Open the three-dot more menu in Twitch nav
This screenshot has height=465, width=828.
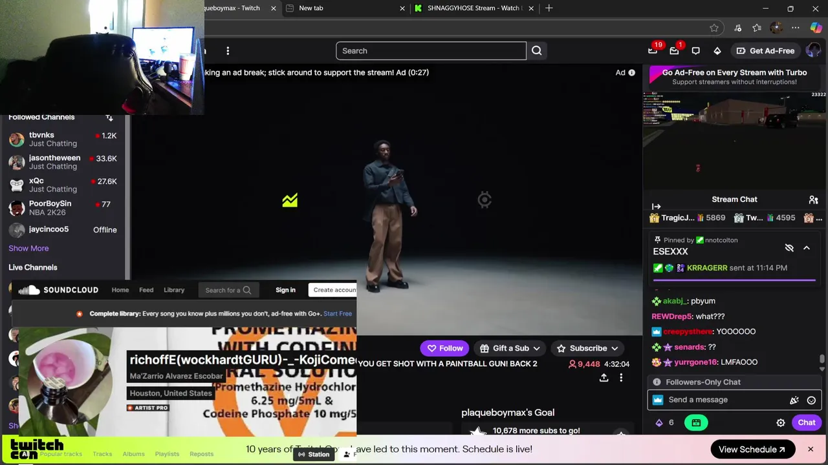click(x=228, y=50)
